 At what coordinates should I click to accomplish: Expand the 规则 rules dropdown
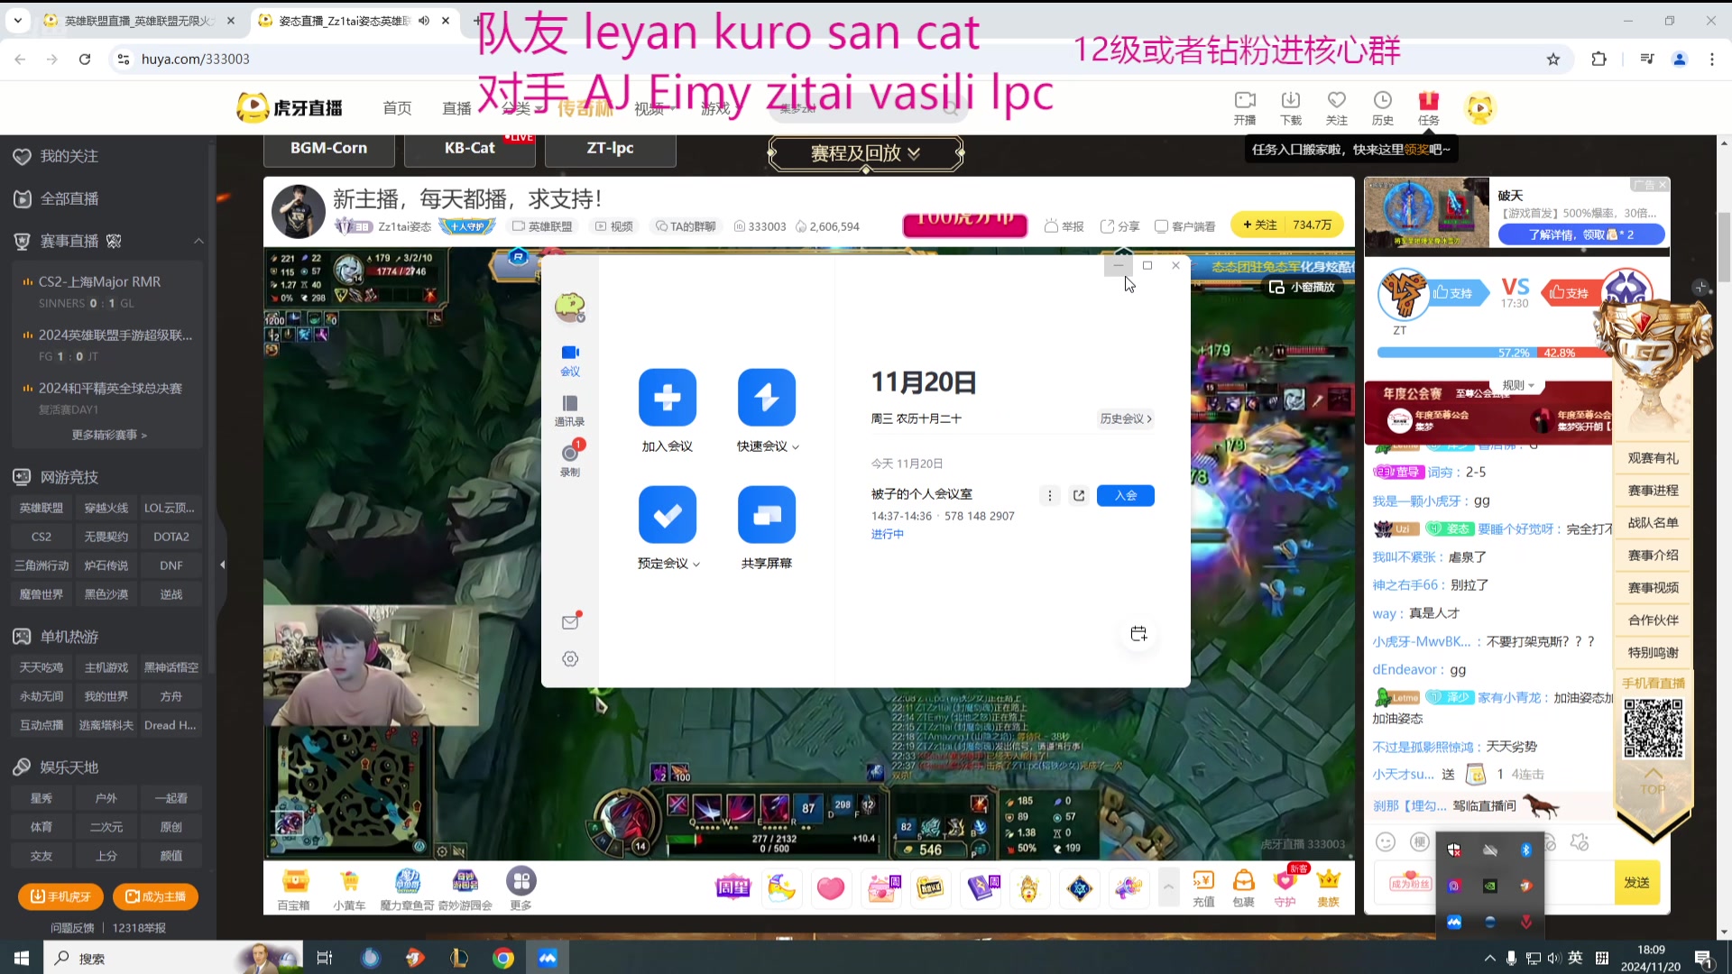tap(1518, 385)
